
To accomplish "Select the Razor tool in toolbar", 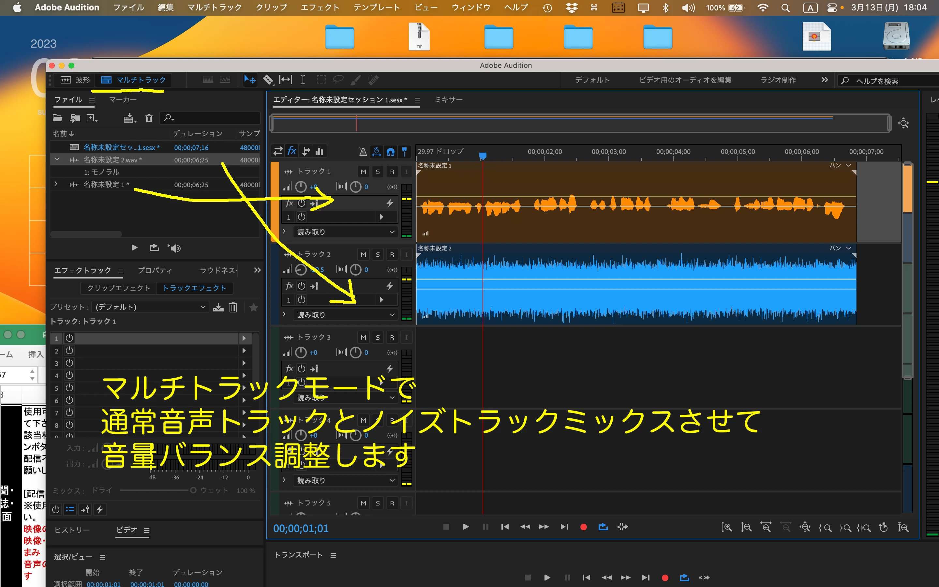I will [x=268, y=80].
